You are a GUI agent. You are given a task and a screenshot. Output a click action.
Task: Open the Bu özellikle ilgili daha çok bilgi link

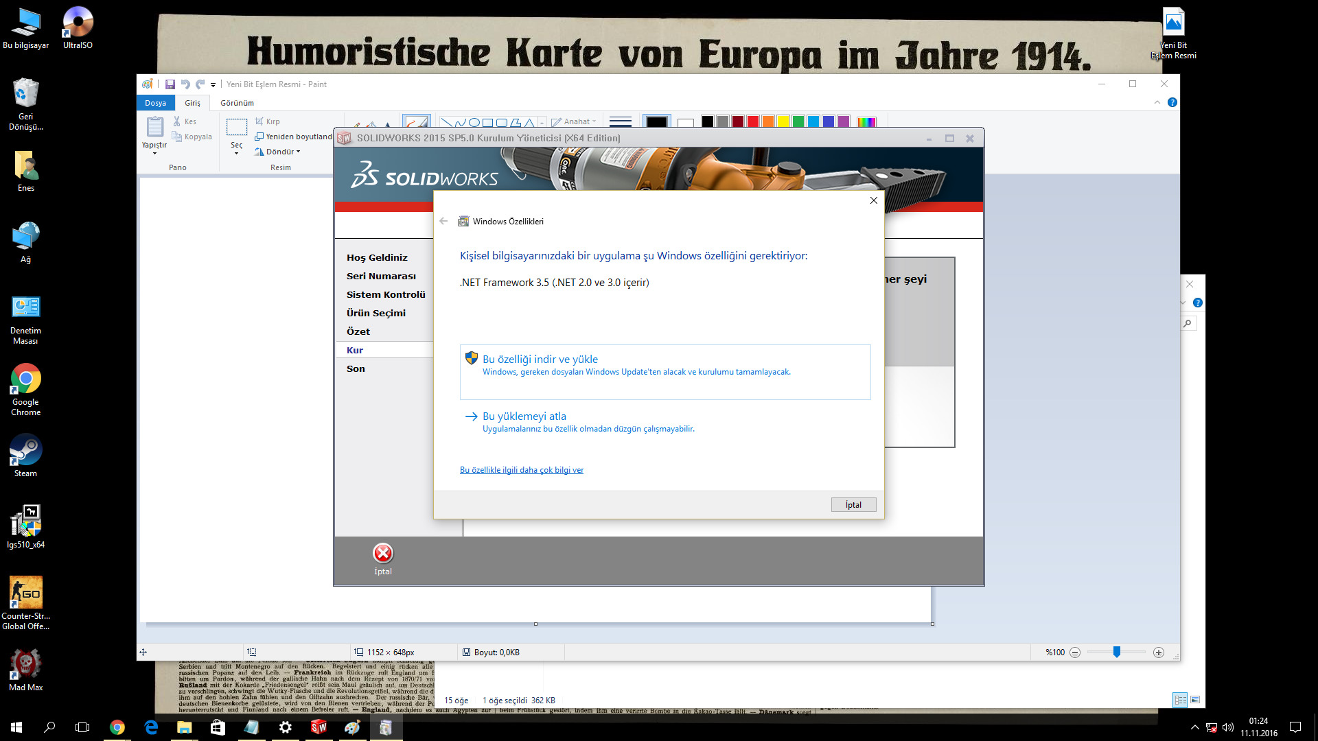[x=522, y=470]
